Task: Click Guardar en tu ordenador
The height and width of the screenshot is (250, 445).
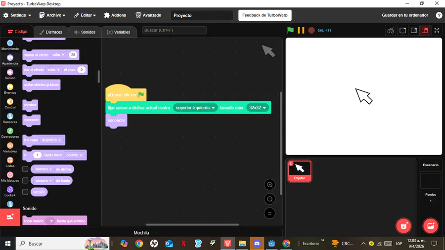Action: tap(404, 15)
